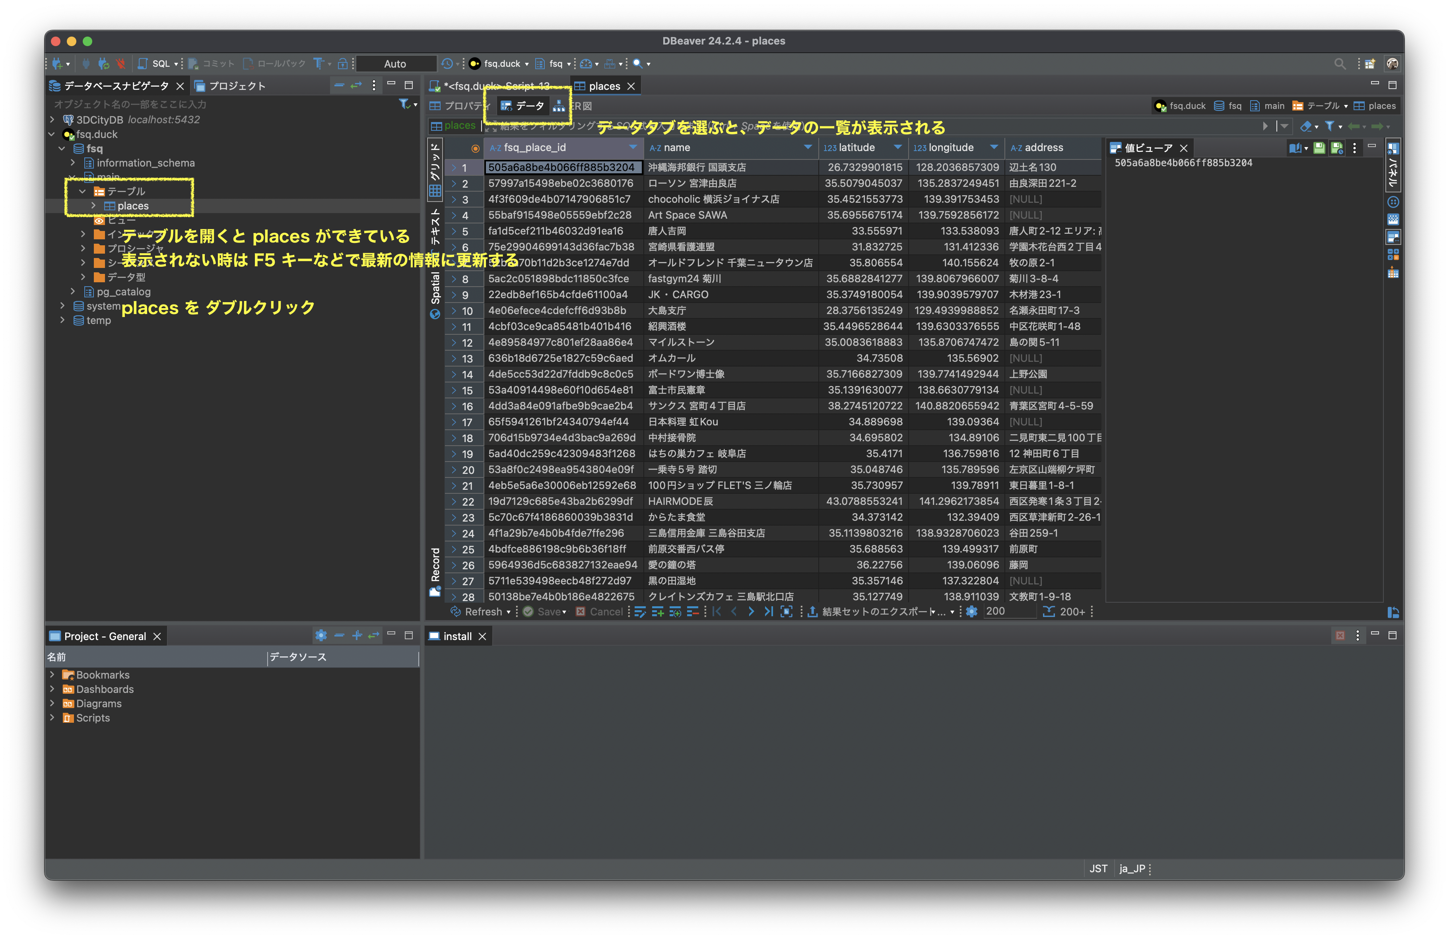Screen dimensions: 1449x939
Task: Click the add row icon
Action: (x=658, y=611)
